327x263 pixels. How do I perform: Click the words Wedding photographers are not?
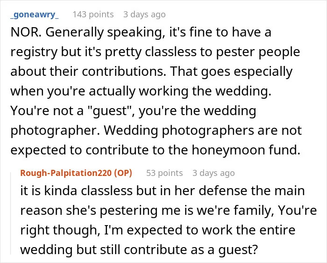(203, 131)
